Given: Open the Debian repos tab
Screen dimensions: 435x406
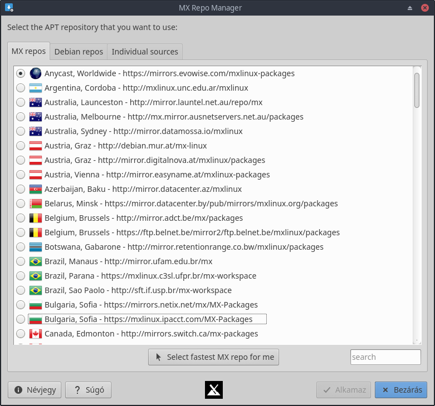Looking at the screenshot, I should (79, 52).
